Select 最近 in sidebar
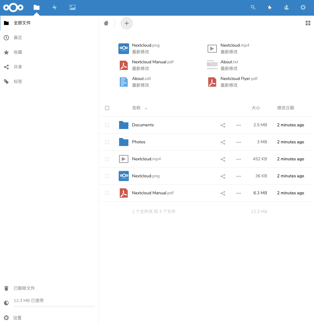The image size is (314, 324). click(49, 38)
